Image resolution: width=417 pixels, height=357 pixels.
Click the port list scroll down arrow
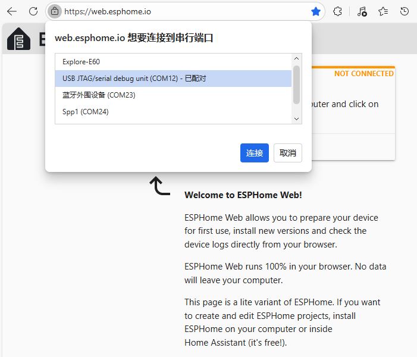tap(296, 118)
